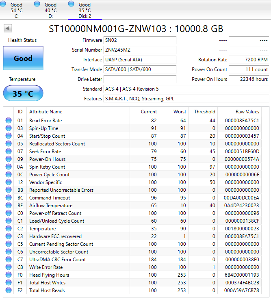
Task: Click the status icon for Vendor Specific
Action: 9,182
